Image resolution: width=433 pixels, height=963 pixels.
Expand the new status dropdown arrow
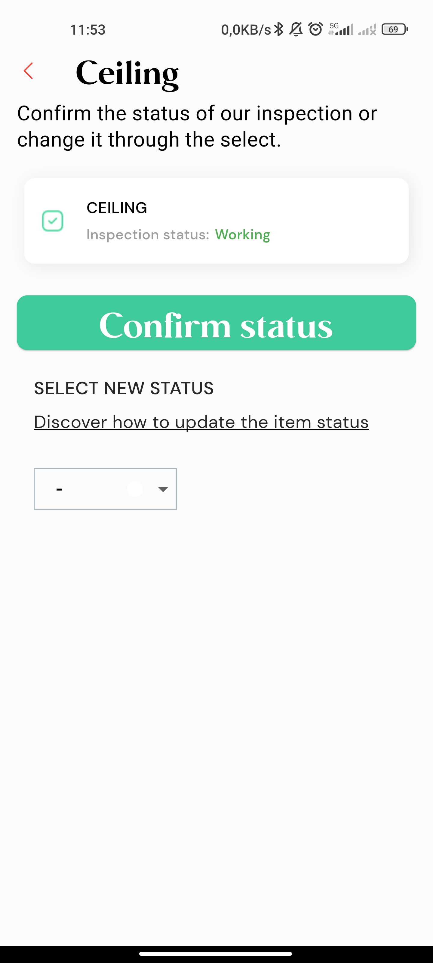coord(163,489)
